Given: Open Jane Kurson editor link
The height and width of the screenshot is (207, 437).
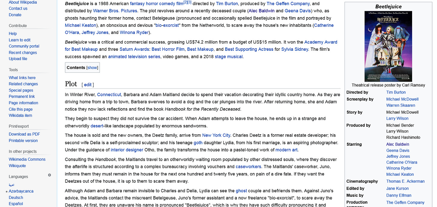Looking at the screenshot, I should coord(397,189).
